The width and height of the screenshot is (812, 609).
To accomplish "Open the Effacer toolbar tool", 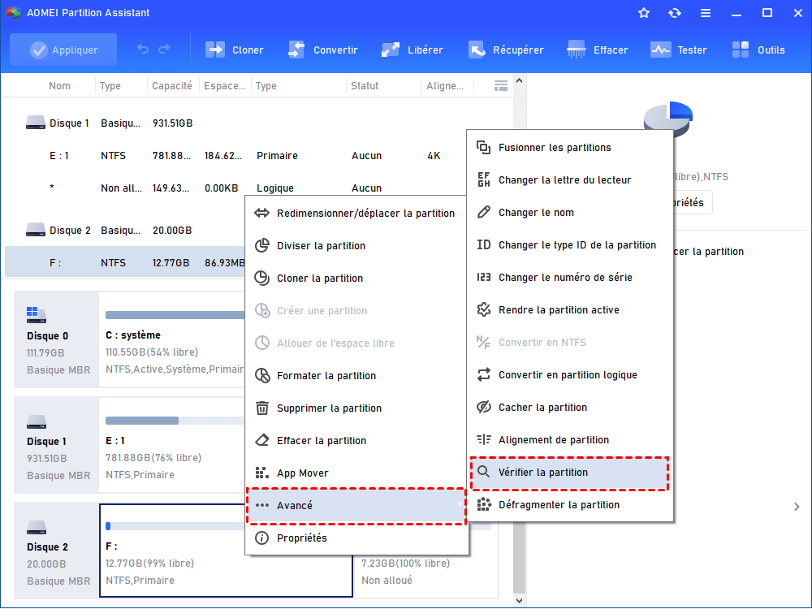I will (597, 50).
